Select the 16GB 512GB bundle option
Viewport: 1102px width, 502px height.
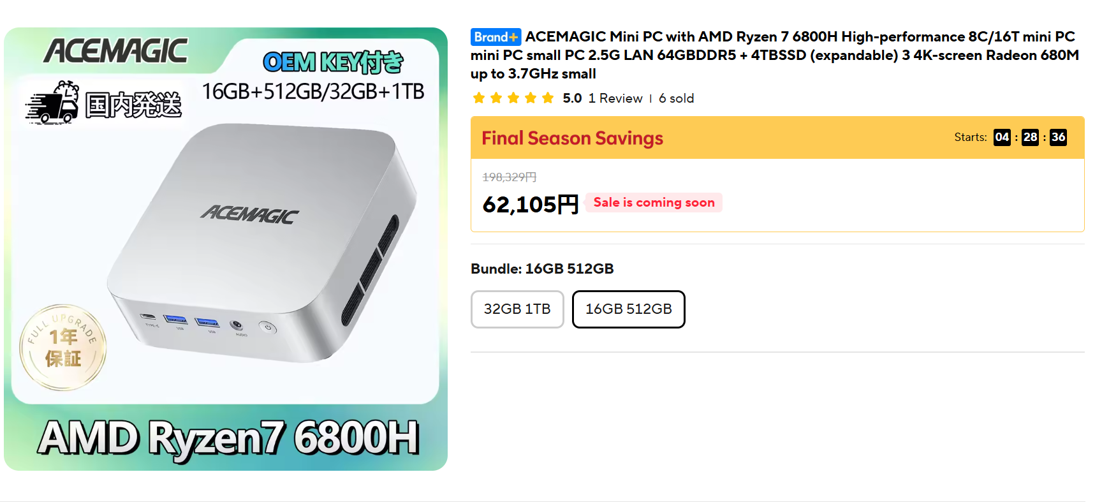628,309
